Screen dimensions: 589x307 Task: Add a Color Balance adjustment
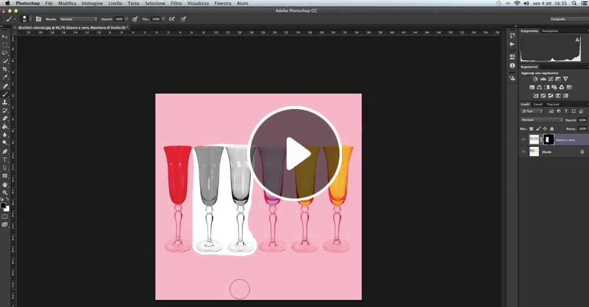[539, 87]
